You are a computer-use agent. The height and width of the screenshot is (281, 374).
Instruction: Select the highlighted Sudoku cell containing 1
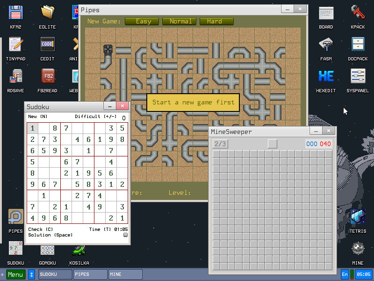(x=32, y=128)
